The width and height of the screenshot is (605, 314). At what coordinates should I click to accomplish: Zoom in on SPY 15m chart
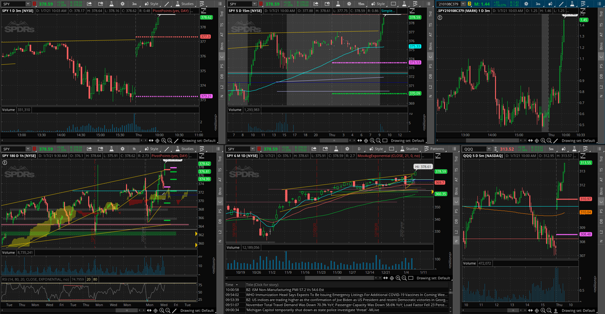(372, 141)
